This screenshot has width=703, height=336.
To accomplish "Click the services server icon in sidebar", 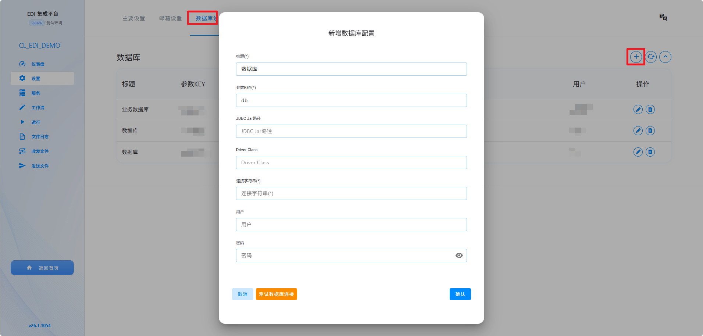I will pyautogui.click(x=22, y=93).
